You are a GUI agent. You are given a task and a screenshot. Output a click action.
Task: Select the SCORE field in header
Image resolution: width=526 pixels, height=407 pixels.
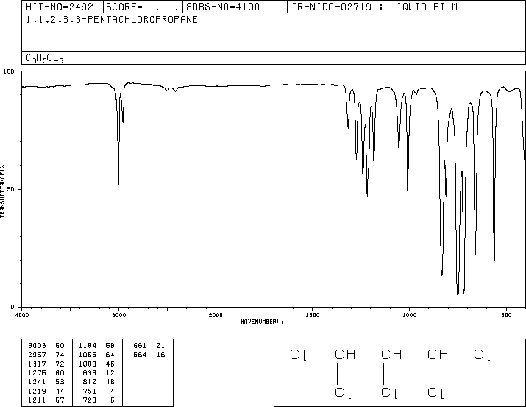[143, 7]
